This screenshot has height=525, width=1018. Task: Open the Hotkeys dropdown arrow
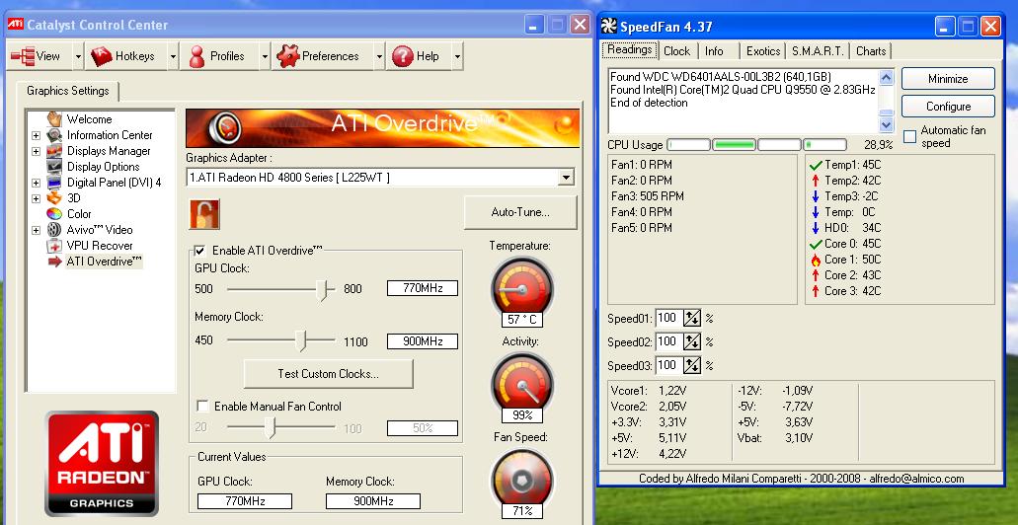coord(173,57)
